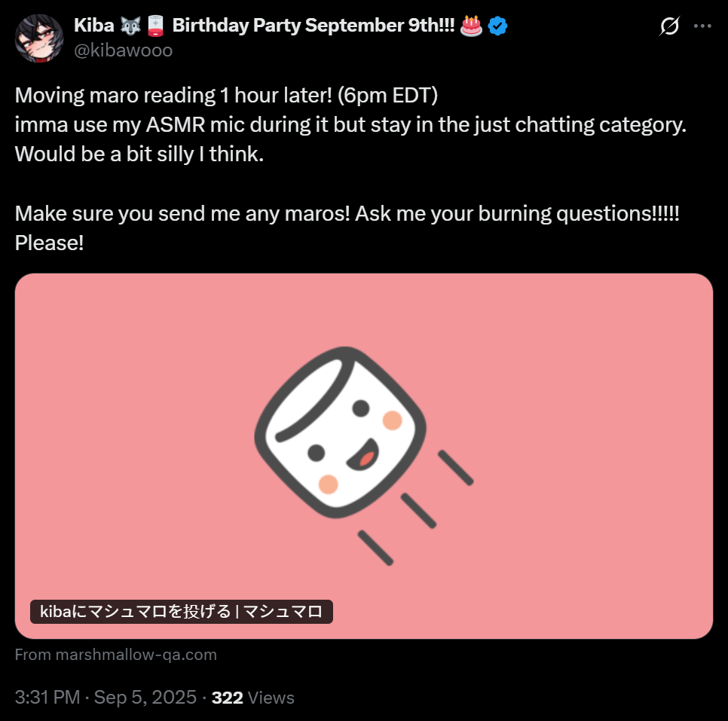Click the blue verified checkmark badge

tap(497, 26)
